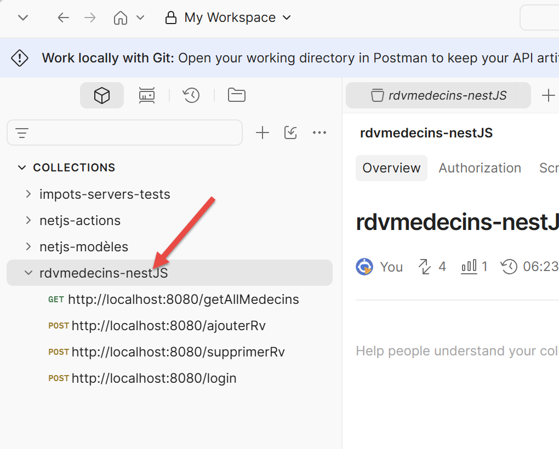The image size is (559, 449).
Task: Open the three-dots sidebar options menu
Action: (x=320, y=133)
